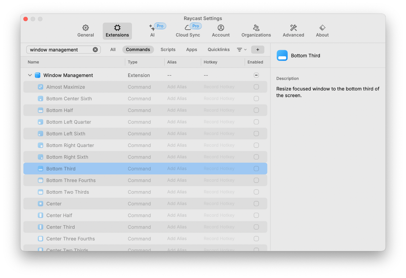Click the Bottom Right Quarter icon
The width and height of the screenshot is (406, 278).
coord(41,145)
